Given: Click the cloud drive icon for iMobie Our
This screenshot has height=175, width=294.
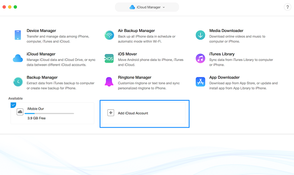Looking at the screenshot, I should tap(20, 112).
